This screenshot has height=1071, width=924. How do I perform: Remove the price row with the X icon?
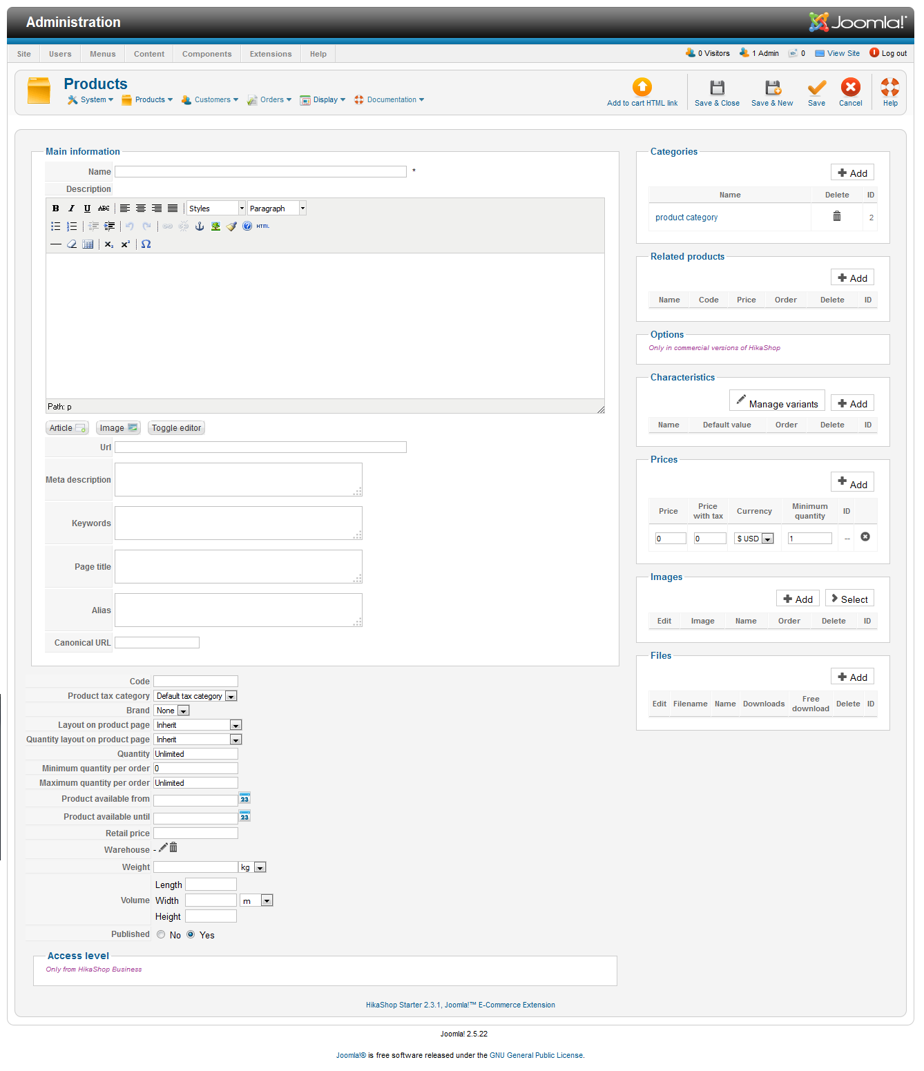865,537
